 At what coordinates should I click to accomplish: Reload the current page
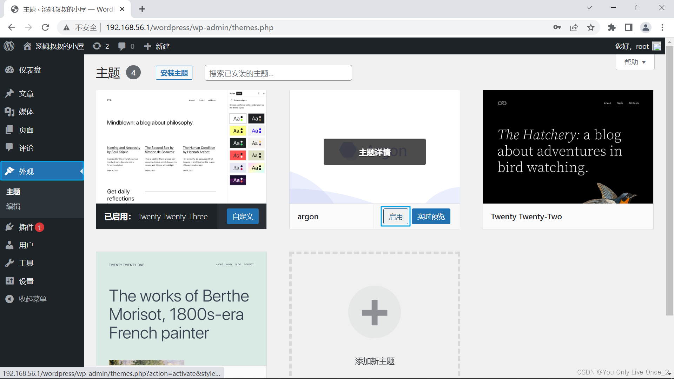(x=45, y=27)
